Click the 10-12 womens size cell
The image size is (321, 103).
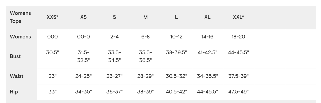pyautogui.click(x=177, y=37)
